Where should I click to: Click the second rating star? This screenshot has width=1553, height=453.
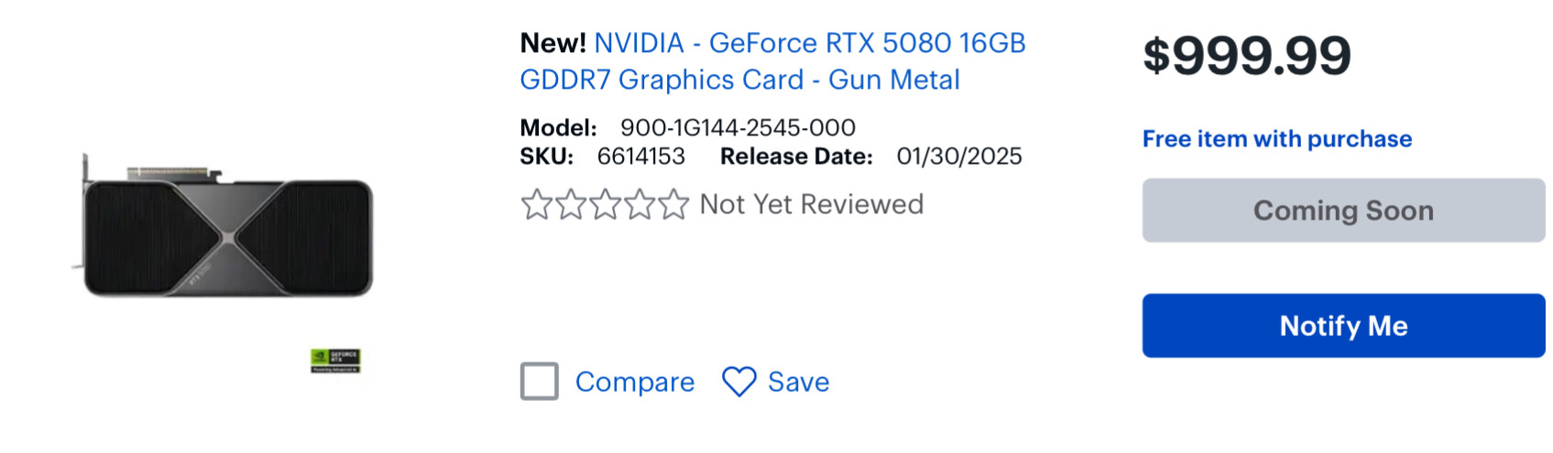[570, 204]
